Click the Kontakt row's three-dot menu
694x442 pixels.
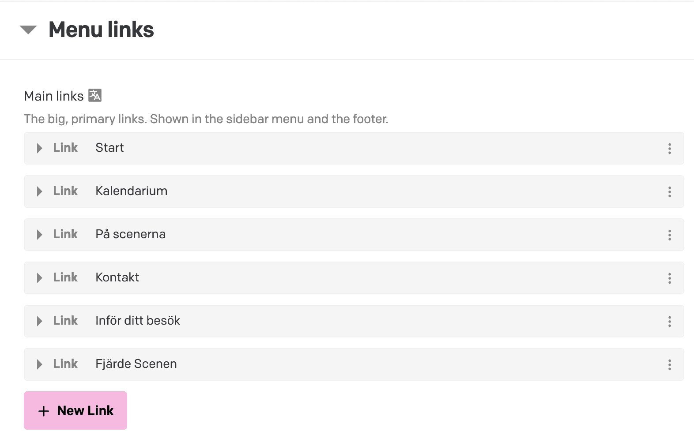click(x=669, y=278)
